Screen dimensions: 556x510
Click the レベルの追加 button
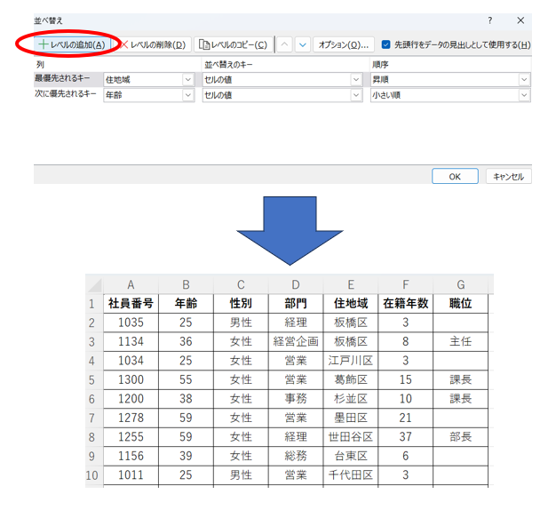click(72, 44)
